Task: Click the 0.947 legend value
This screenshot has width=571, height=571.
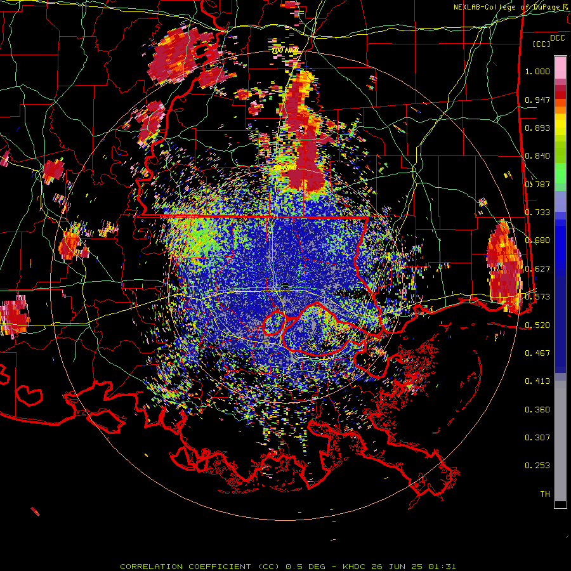Action: point(537,100)
